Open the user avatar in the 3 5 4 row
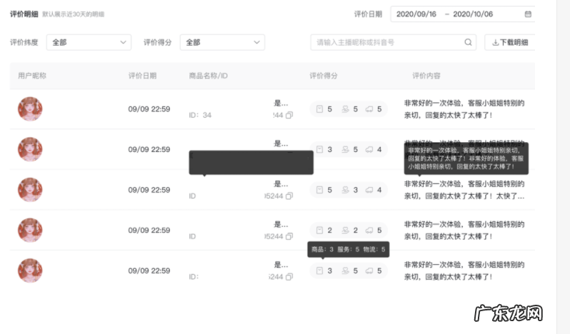570x334 pixels. pos(30,149)
